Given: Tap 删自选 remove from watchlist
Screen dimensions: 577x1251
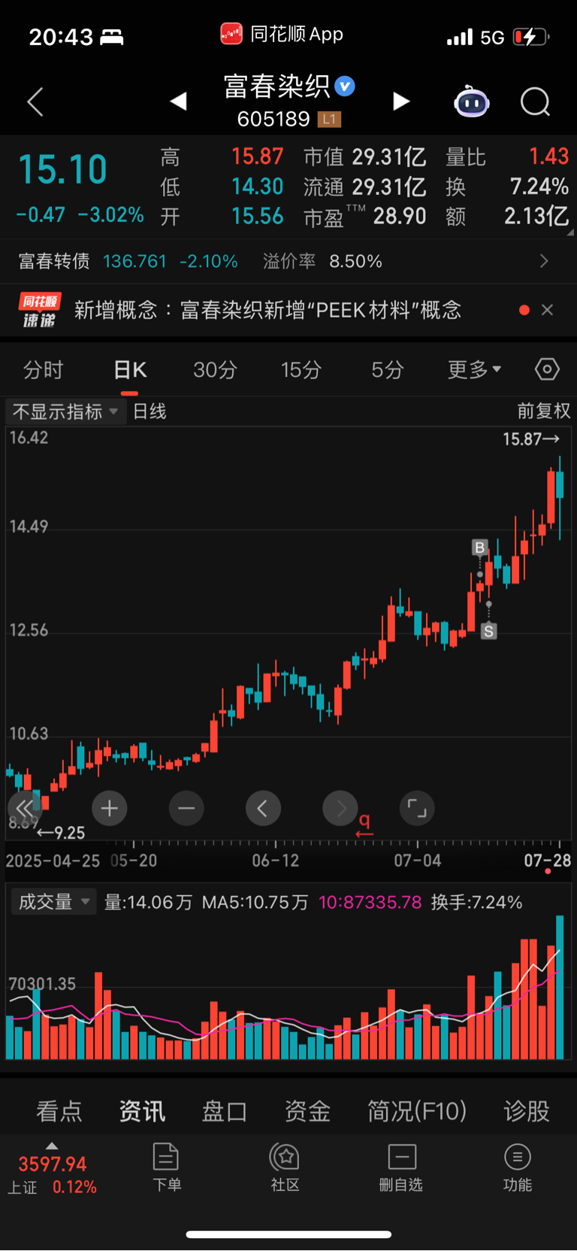Looking at the screenshot, I should (x=401, y=1167).
